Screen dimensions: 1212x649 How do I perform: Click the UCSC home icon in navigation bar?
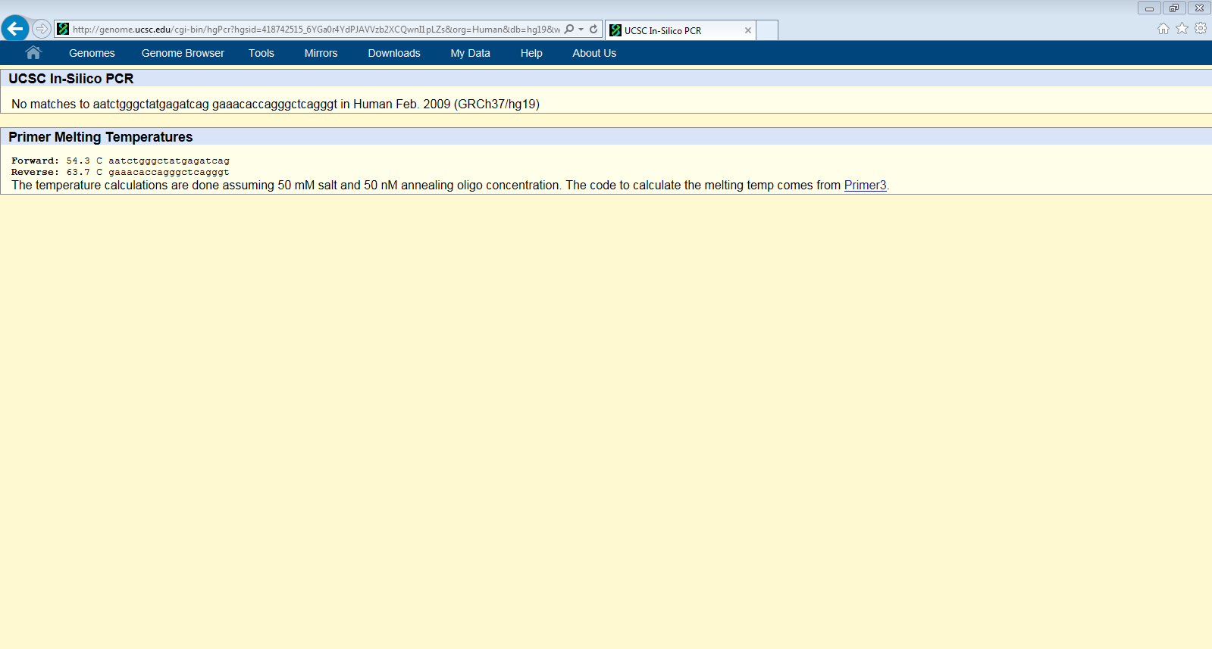coord(33,53)
